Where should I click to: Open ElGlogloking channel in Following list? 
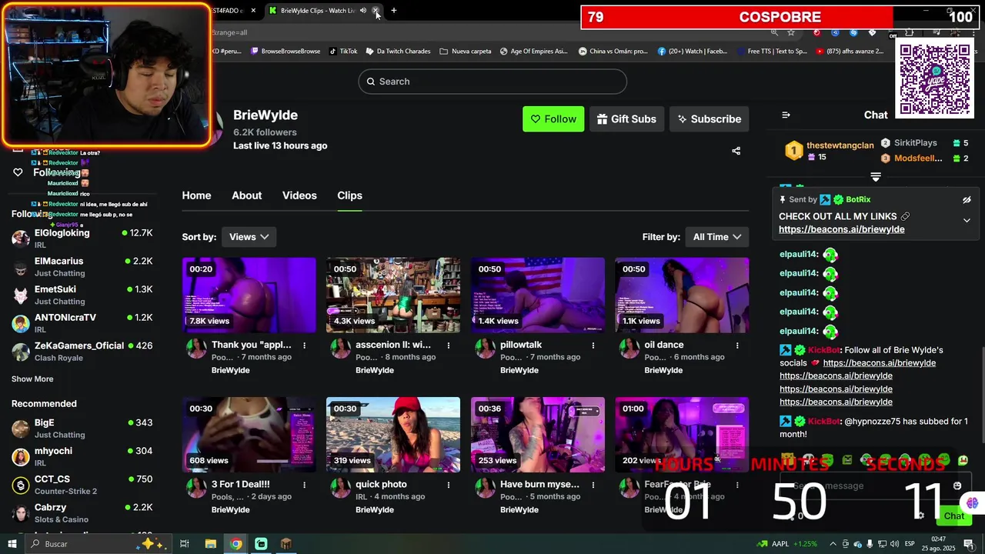coord(82,238)
